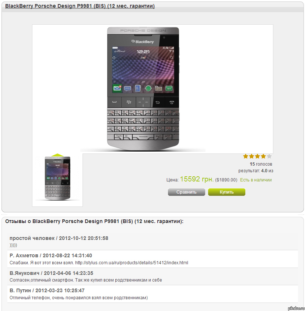Screen dimensions: 305x311
Task: Give five stars using the gray star
Action: [269, 156]
